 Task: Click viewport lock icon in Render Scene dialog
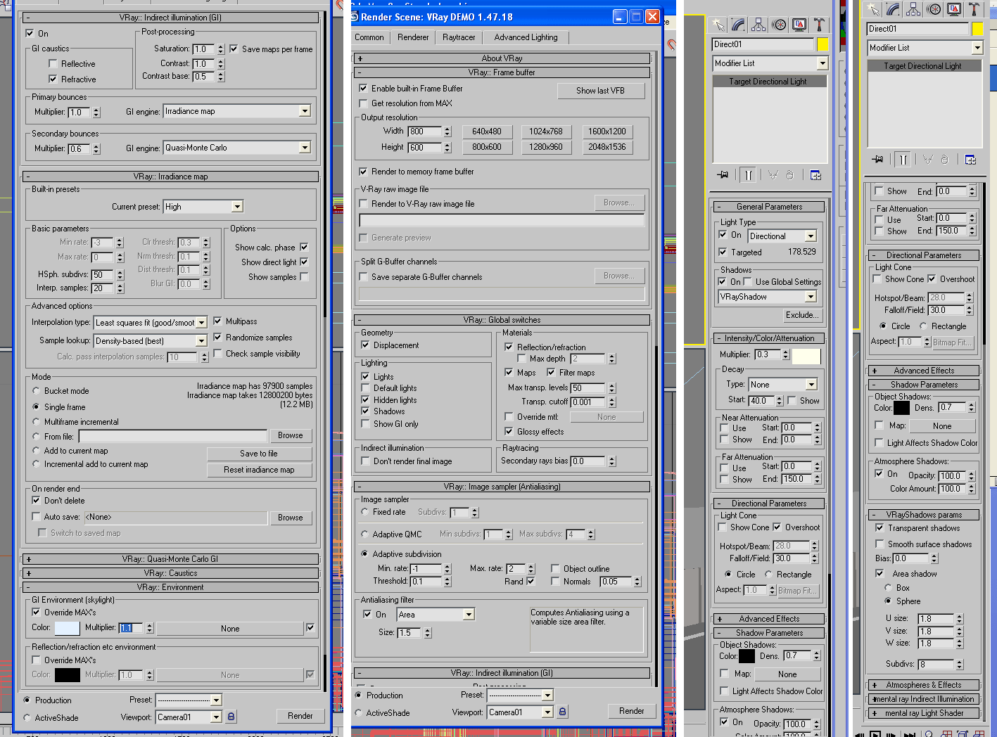point(562,712)
